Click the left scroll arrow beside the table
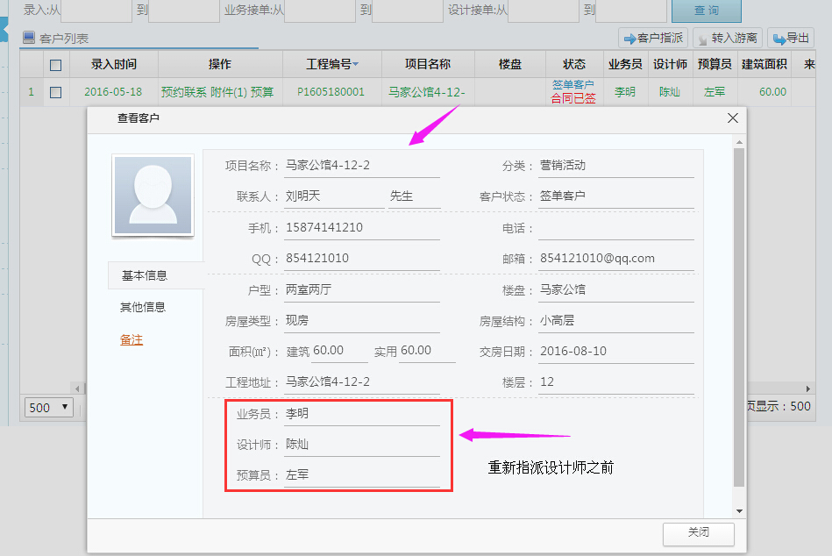Screen dimensions: 832x556 [x=77, y=388]
